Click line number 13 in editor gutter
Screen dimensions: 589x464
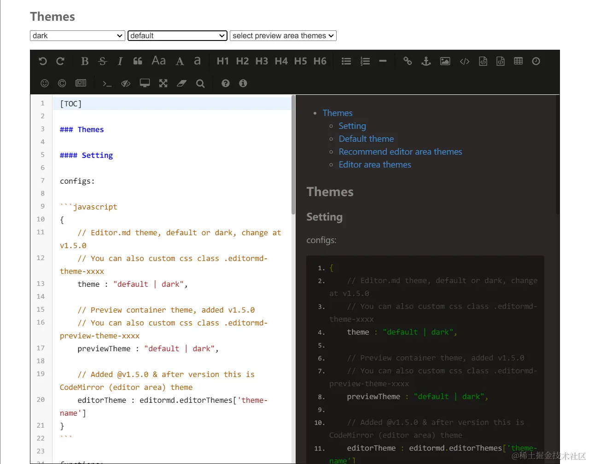pyautogui.click(x=41, y=284)
